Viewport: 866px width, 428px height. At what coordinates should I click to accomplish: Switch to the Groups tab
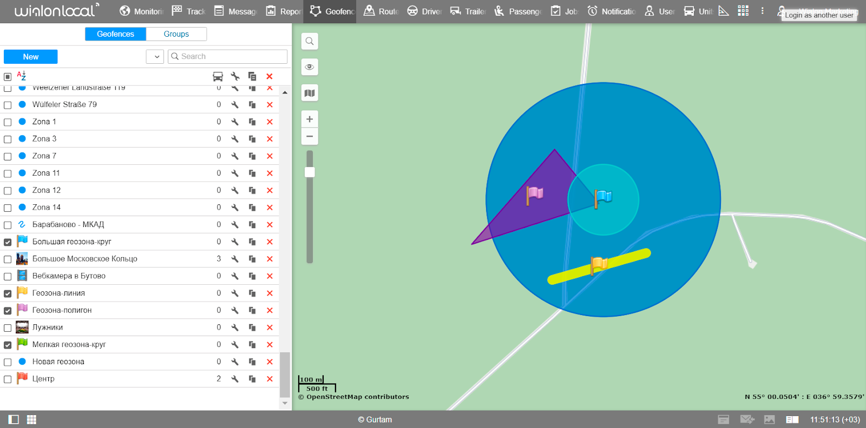(176, 34)
